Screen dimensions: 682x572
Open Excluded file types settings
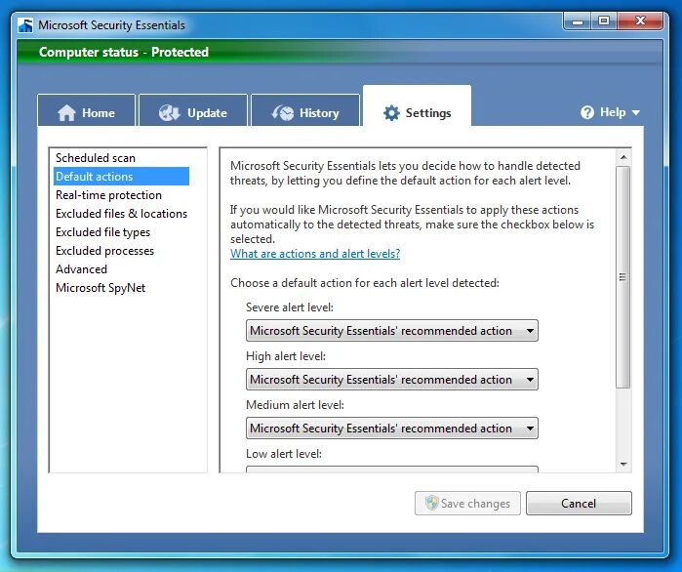pyautogui.click(x=102, y=232)
